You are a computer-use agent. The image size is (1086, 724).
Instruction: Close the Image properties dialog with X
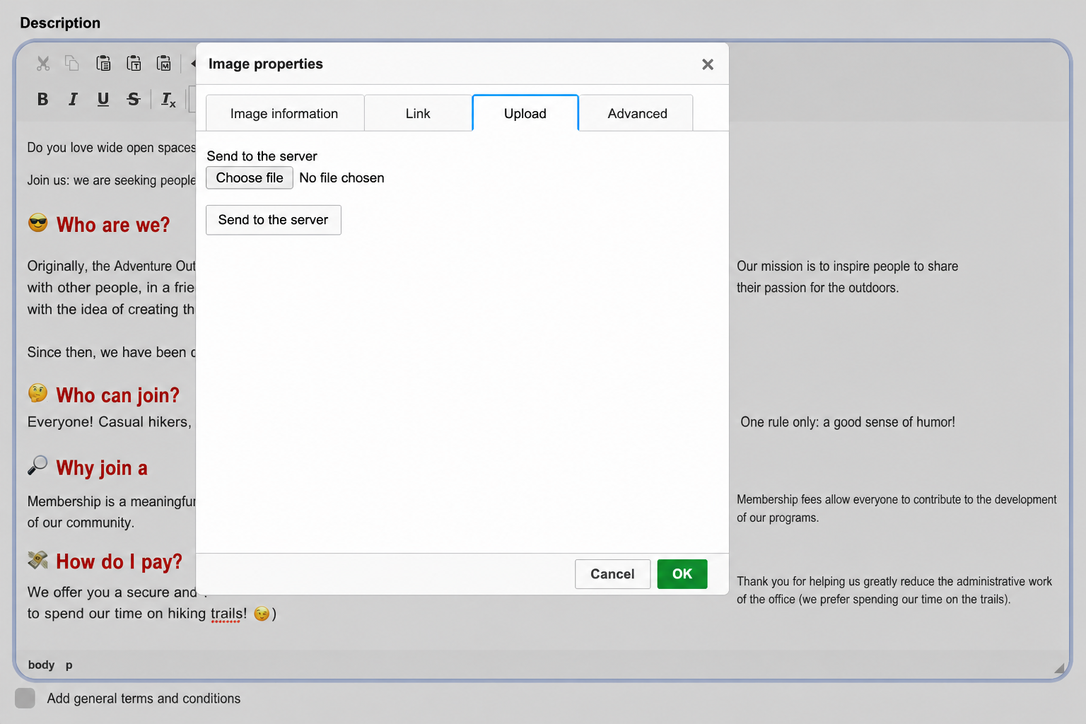(x=708, y=64)
